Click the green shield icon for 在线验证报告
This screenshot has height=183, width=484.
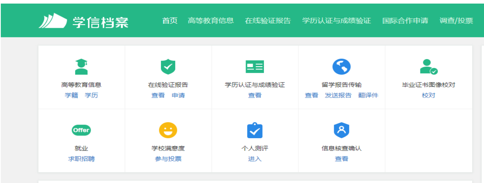[x=168, y=67]
